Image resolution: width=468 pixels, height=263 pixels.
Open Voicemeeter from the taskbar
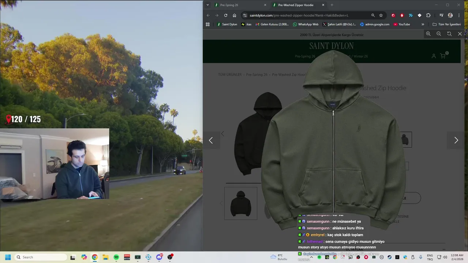pos(127,257)
